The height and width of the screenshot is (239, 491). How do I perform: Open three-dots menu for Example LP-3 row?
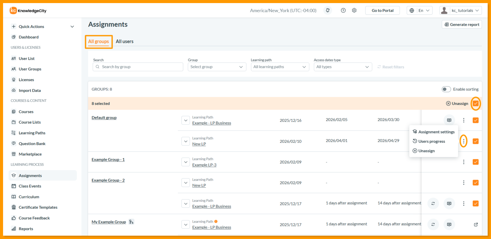(464, 162)
